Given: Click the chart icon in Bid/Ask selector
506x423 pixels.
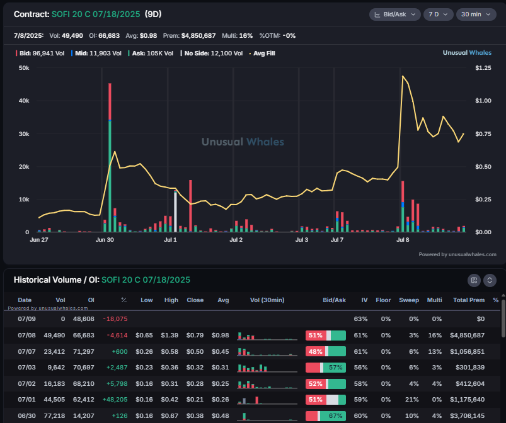Looking at the screenshot, I should click(377, 14).
